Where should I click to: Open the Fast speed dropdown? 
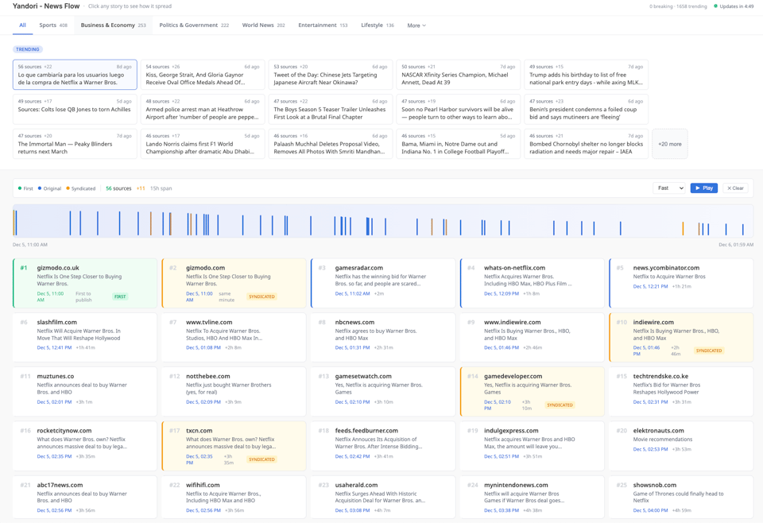(x=668, y=188)
